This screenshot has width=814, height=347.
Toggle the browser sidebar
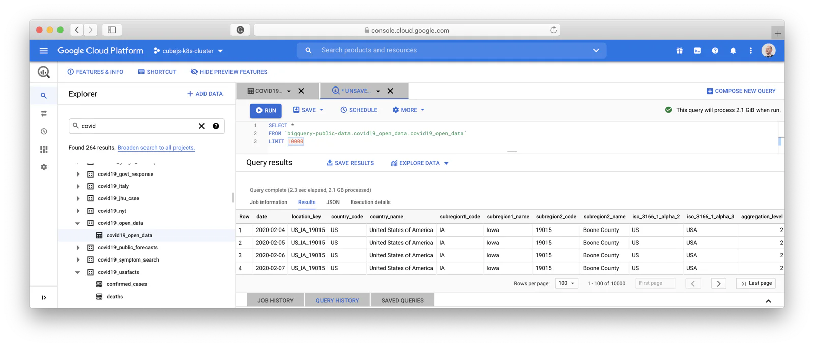(x=112, y=30)
